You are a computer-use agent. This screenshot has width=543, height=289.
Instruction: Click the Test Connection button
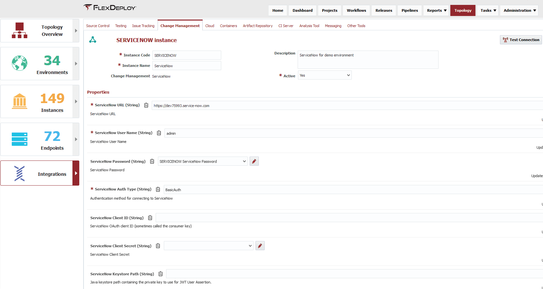[521, 40]
